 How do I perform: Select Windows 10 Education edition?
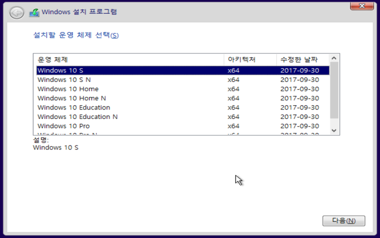click(x=183, y=108)
